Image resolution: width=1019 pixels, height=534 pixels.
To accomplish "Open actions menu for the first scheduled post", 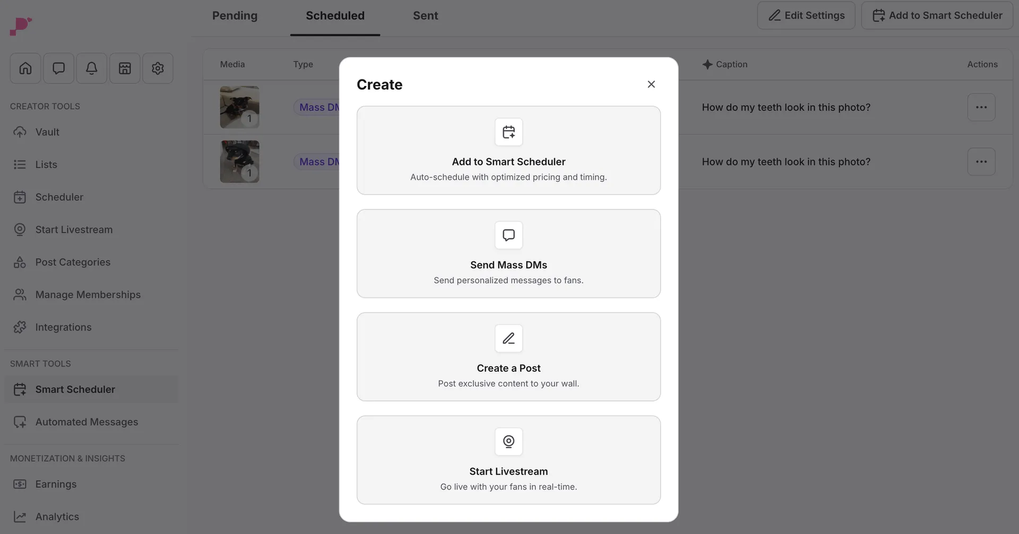I will tap(981, 107).
